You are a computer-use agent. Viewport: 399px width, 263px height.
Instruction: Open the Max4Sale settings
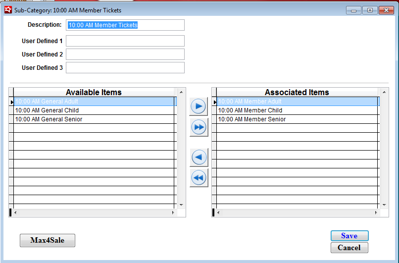click(48, 240)
